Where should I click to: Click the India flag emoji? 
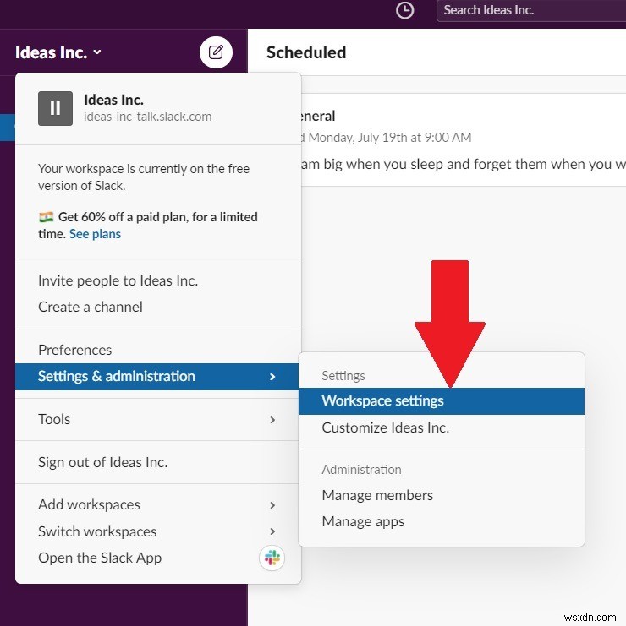tap(47, 217)
